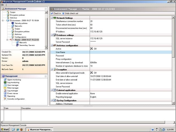Click the Encryption section icon
The width and height of the screenshot is (176, 132).
click(x=55, y=69)
